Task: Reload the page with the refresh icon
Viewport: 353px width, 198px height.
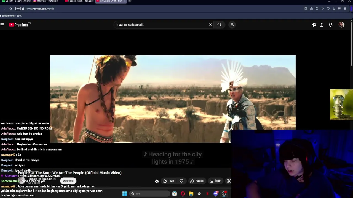Action: [x=10, y=9]
